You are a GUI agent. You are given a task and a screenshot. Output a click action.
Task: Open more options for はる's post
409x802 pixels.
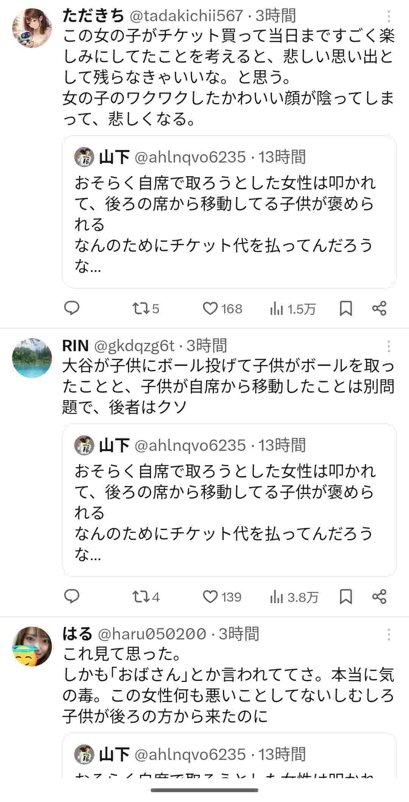[389, 634]
